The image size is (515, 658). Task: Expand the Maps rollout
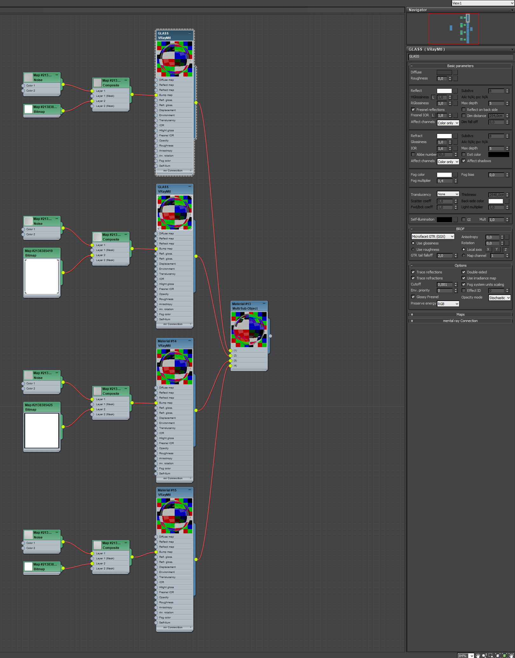coord(460,314)
